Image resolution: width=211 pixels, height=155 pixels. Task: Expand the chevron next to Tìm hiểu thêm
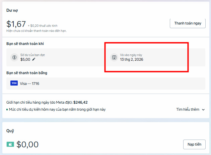(x=203, y=110)
